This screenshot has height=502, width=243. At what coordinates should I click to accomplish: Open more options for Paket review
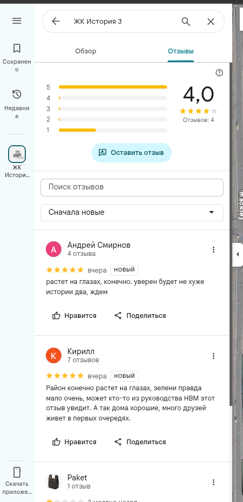tap(213, 482)
